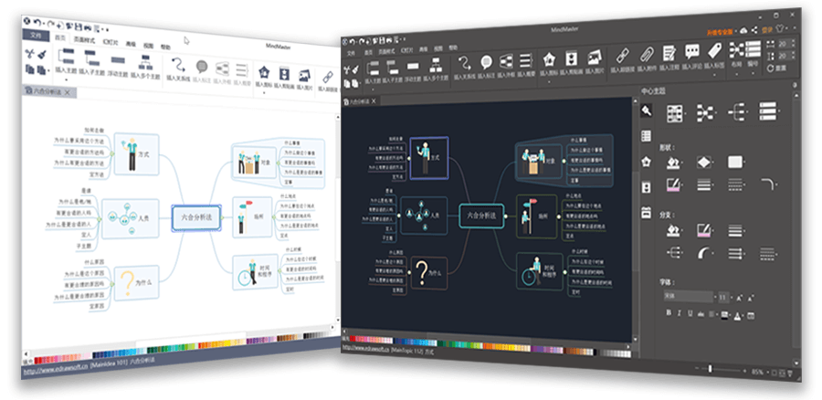Toggle Bold in font panel
Viewport: 822px width, 400px height.
(669, 313)
